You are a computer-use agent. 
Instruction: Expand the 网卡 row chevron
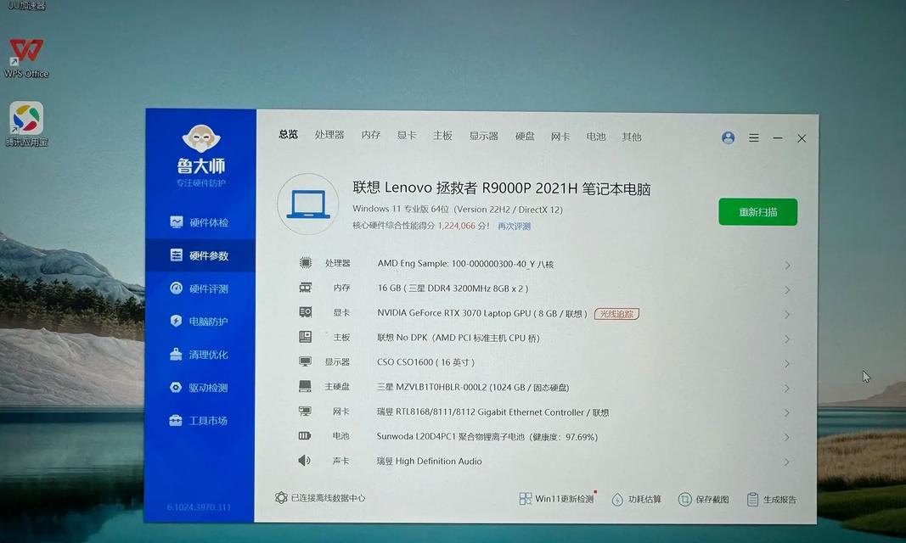787,413
